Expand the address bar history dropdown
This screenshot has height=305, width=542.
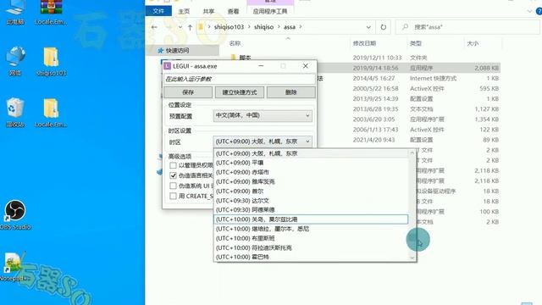(x=368, y=27)
